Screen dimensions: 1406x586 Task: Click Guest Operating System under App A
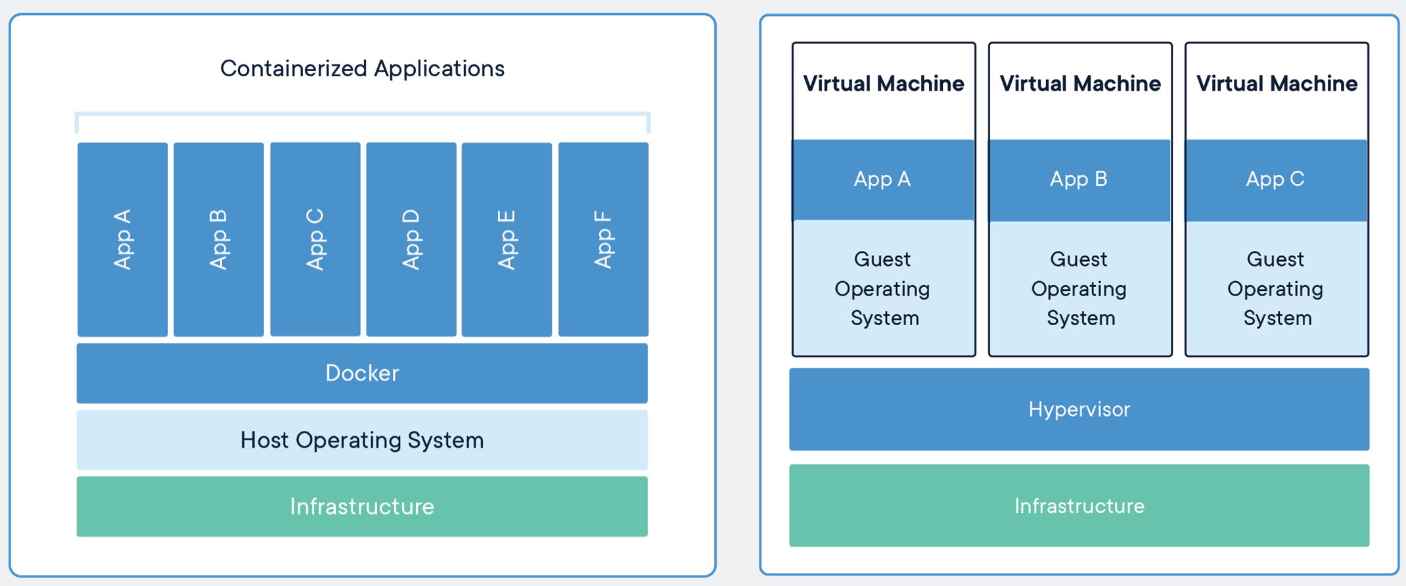click(883, 288)
